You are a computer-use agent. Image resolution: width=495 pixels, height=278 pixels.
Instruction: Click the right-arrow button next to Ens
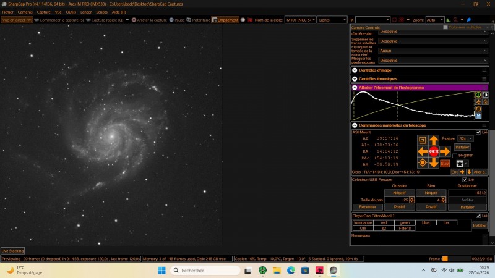pos(462,172)
